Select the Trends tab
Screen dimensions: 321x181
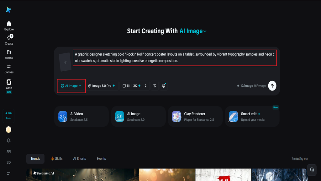click(x=35, y=159)
